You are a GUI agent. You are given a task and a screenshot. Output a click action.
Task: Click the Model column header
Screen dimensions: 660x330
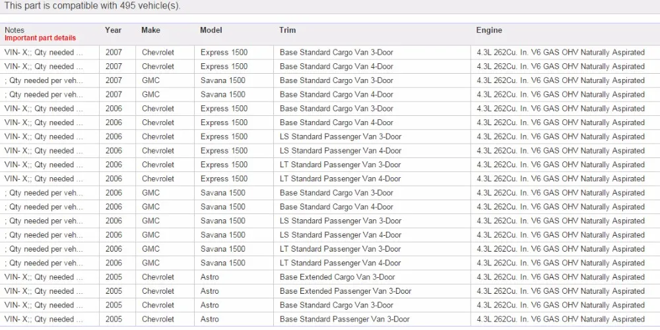pyautogui.click(x=211, y=30)
